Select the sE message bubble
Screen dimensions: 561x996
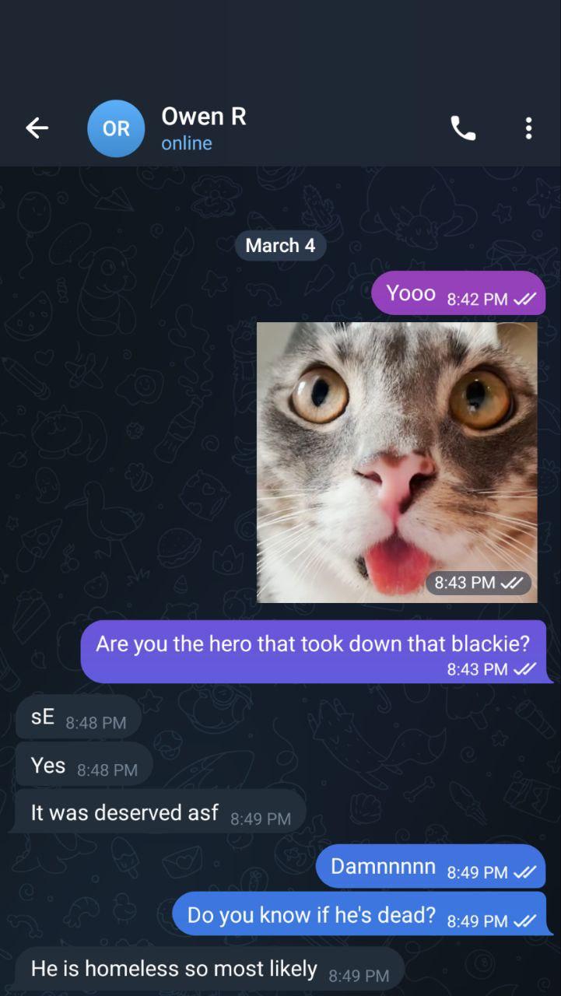(79, 717)
